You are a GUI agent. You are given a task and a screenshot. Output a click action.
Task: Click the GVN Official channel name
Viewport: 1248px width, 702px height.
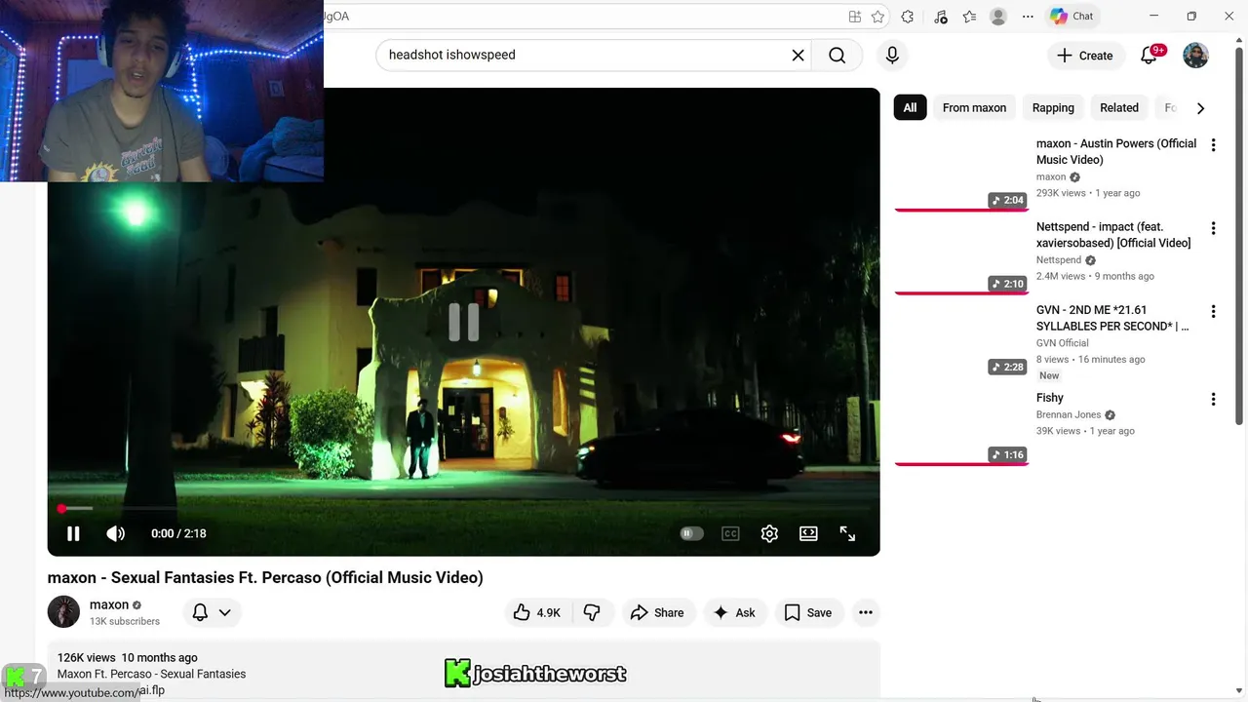(x=1063, y=343)
